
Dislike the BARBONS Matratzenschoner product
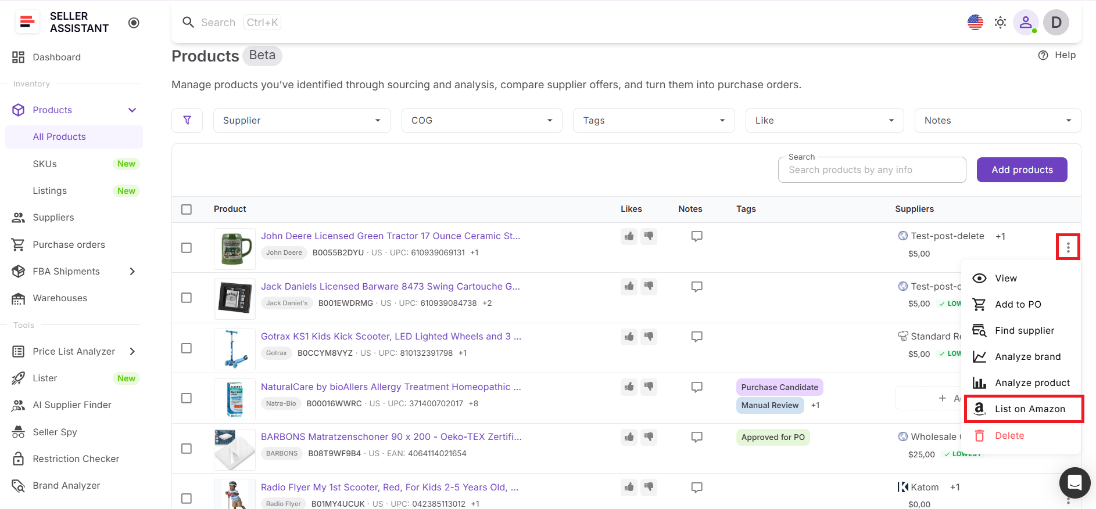click(649, 437)
